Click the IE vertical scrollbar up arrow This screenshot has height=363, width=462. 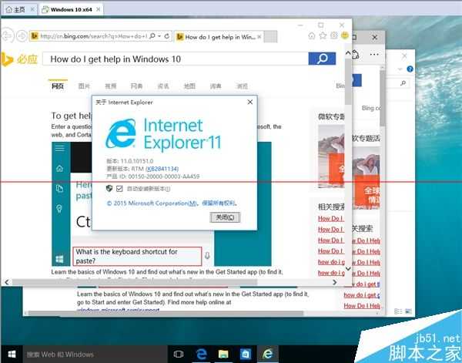[348, 53]
